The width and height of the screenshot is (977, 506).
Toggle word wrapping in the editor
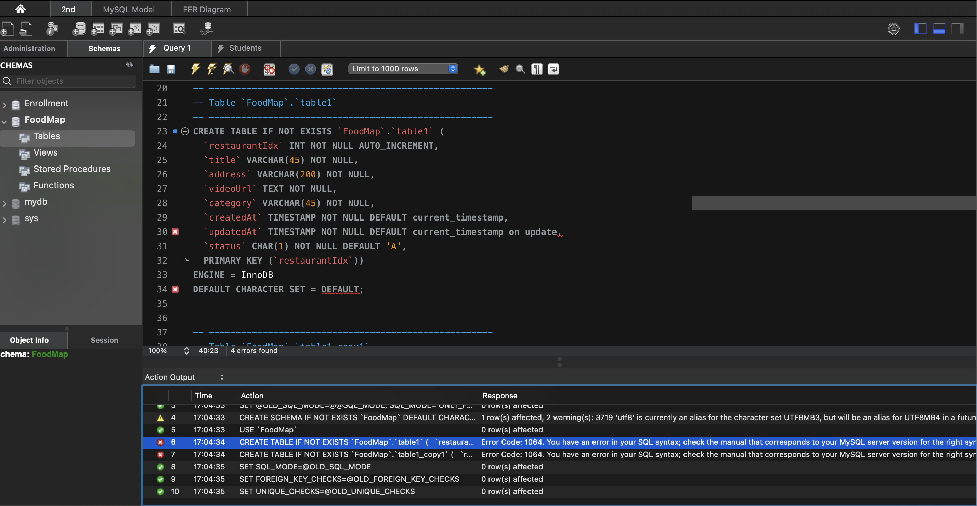click(553, 69)
